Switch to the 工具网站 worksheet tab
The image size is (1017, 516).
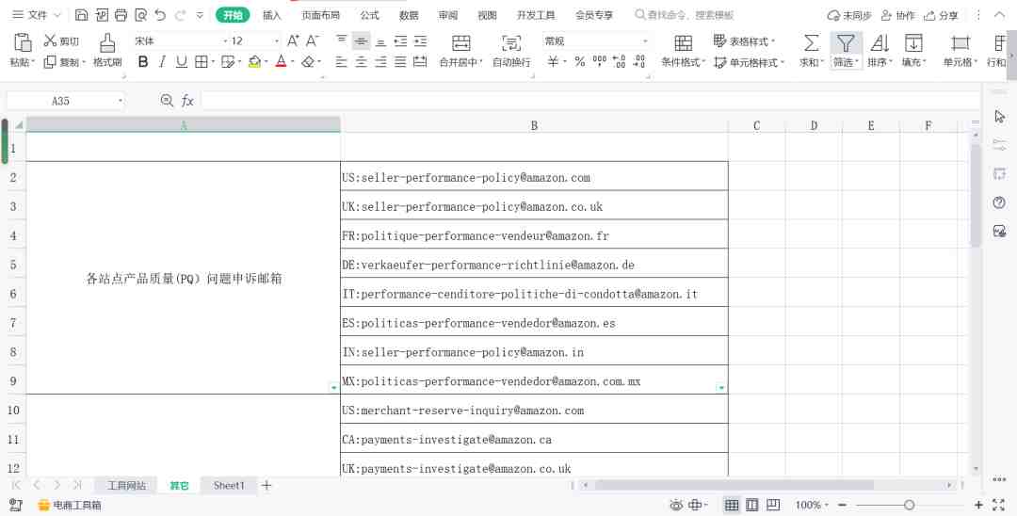click(126, 486)
